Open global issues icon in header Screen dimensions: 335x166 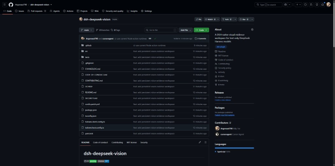coord(305,5)
